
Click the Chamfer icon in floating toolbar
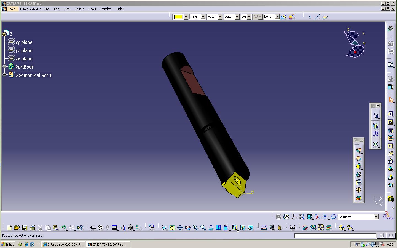(x=358, y=158)
